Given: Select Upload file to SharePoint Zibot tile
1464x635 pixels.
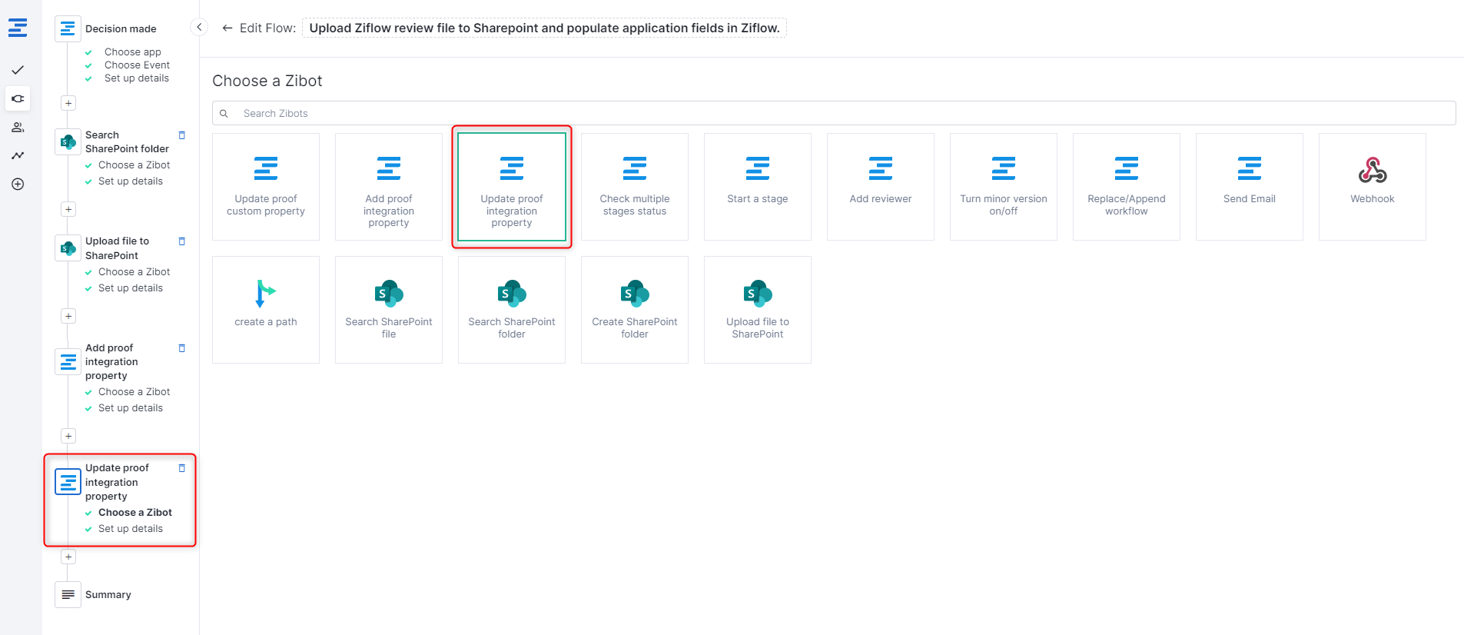Looking at the screenshot, I should (757, 309).
